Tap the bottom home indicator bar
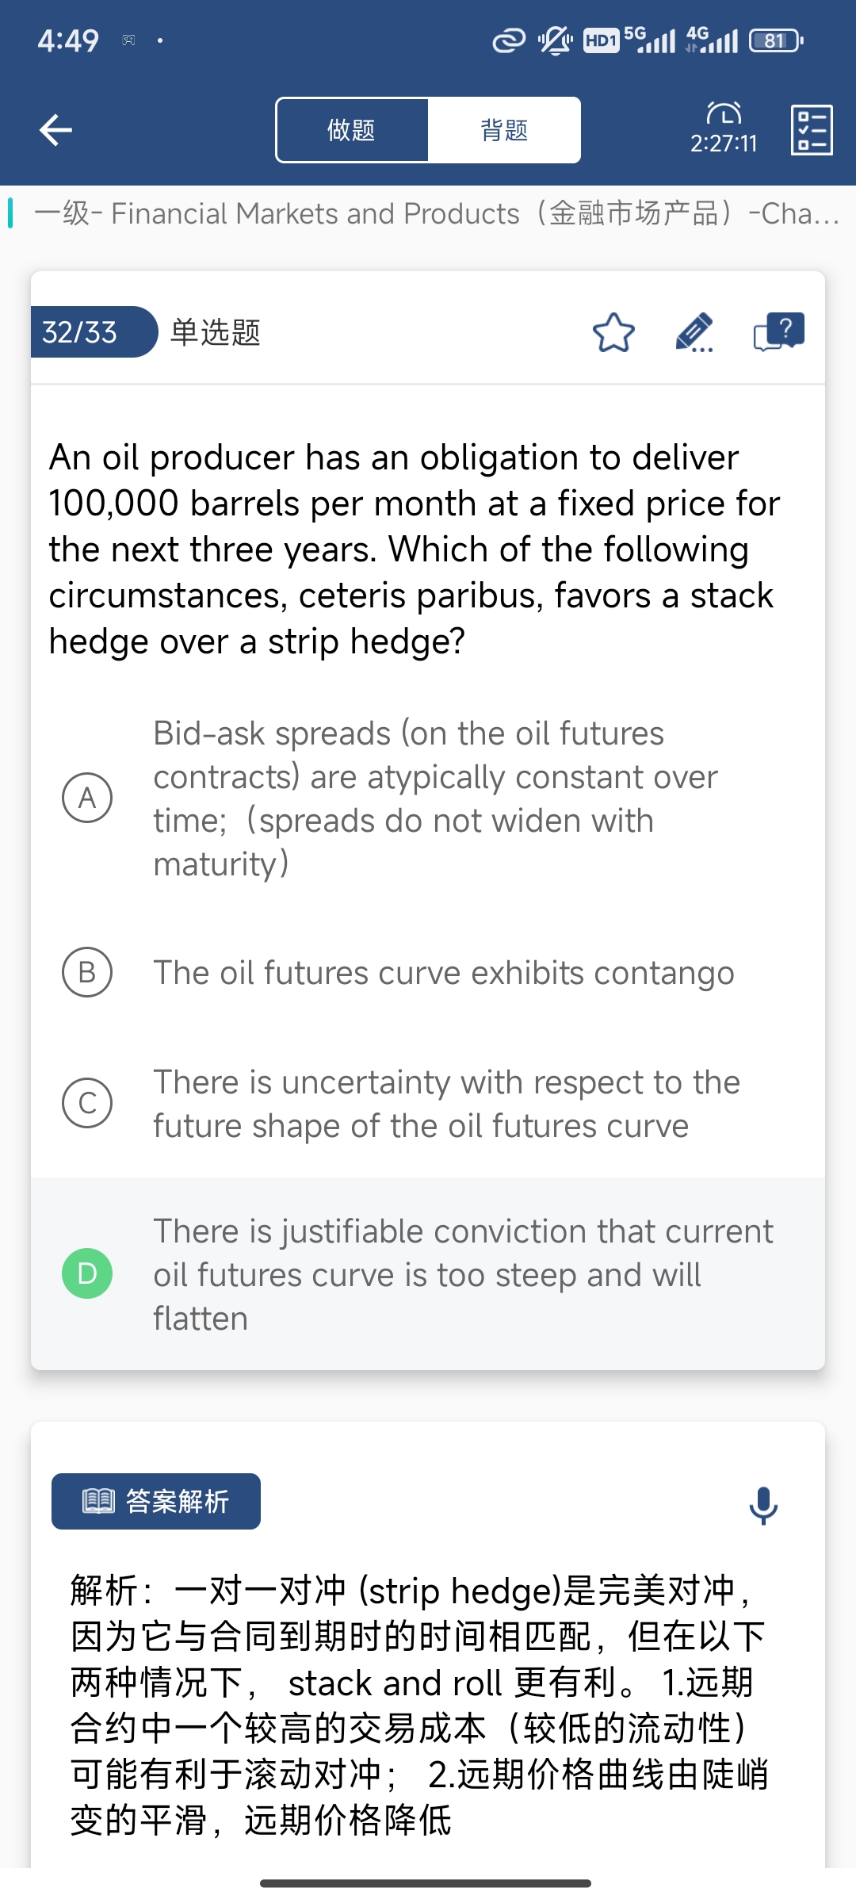 click(x=426, y=1883)
